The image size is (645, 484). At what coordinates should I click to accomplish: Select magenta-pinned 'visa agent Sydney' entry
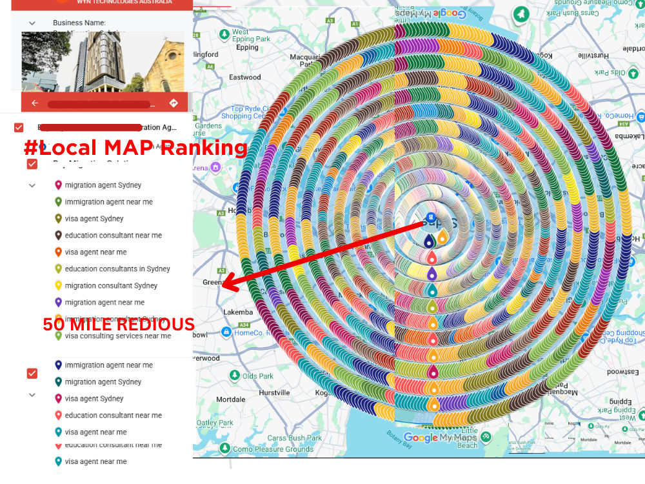pyautogui.click(x=94, y=398)
